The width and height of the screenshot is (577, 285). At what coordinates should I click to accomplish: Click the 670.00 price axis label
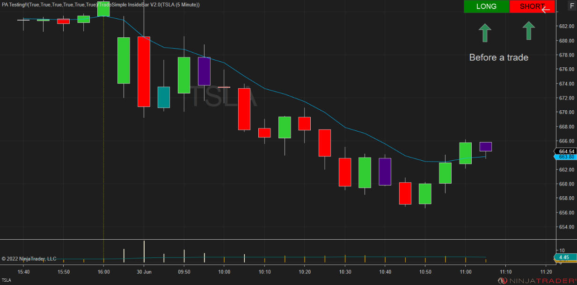click(566, 112)
